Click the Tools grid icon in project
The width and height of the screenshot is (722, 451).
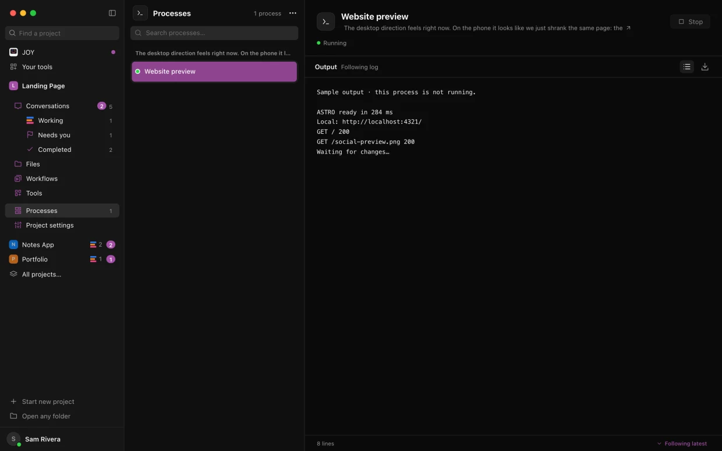click(18, 193)
